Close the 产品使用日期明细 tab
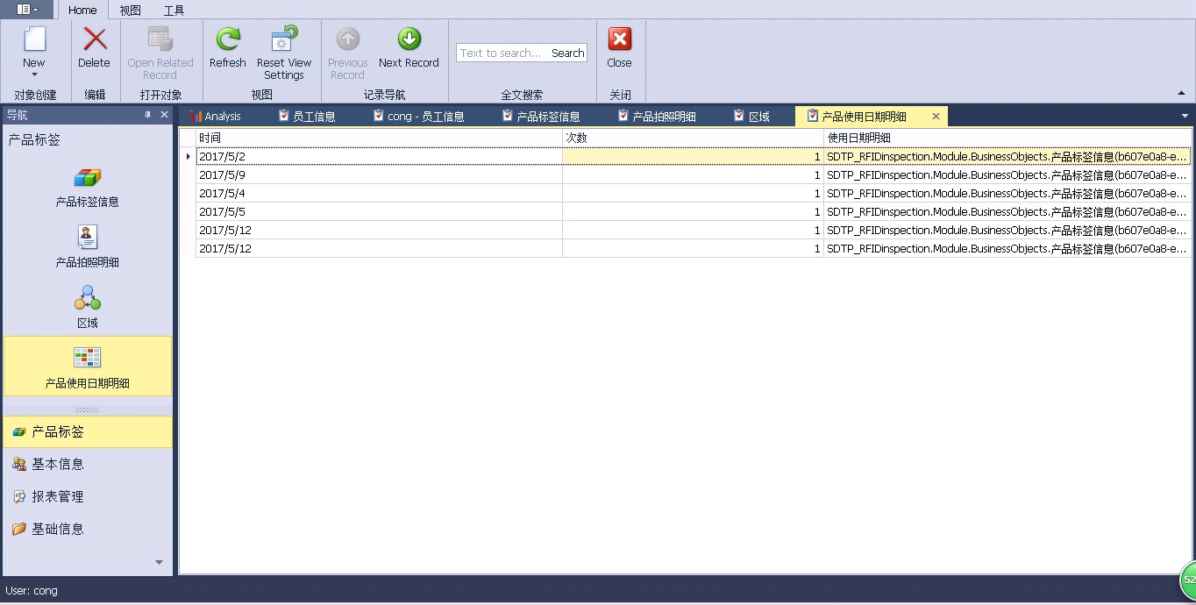1196x605 pixels. tap(936, 116)
